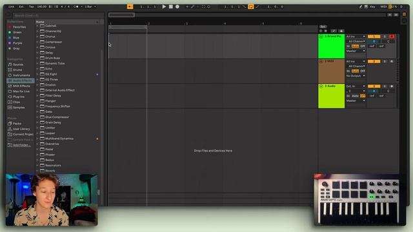Click the Tap tempo button
The image size is (413, 232).
(32, 6)
